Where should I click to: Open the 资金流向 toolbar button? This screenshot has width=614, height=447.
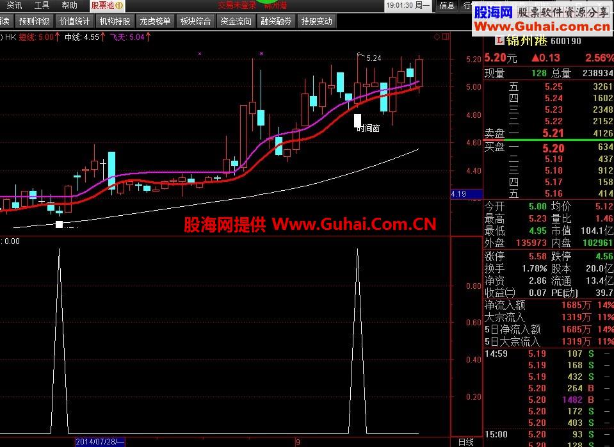point(236,22)
